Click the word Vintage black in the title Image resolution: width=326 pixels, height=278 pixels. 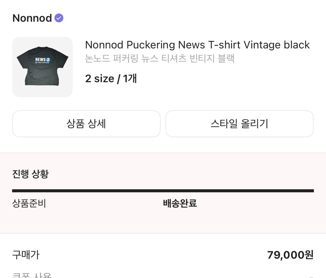pyautogui.click(x=276, y=45)
